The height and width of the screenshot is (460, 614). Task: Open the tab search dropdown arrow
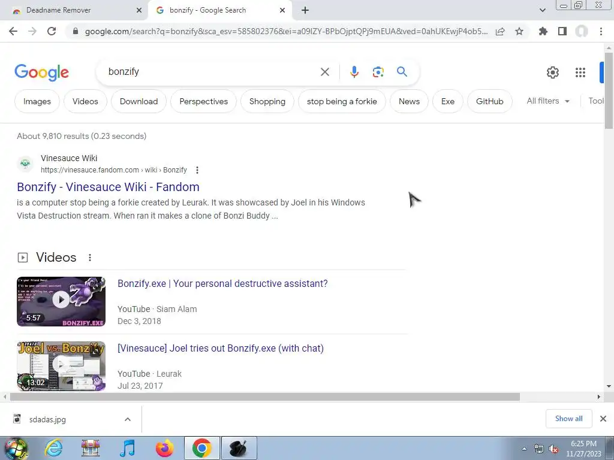542,10
